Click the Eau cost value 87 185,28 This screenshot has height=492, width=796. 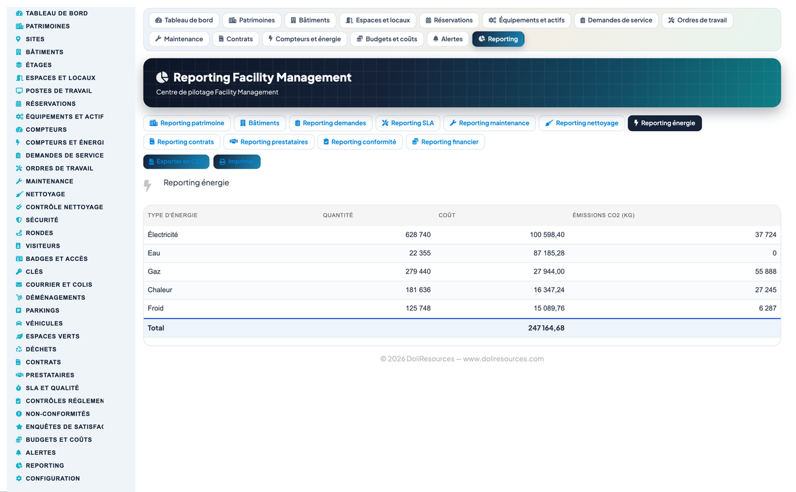(549, 253)
